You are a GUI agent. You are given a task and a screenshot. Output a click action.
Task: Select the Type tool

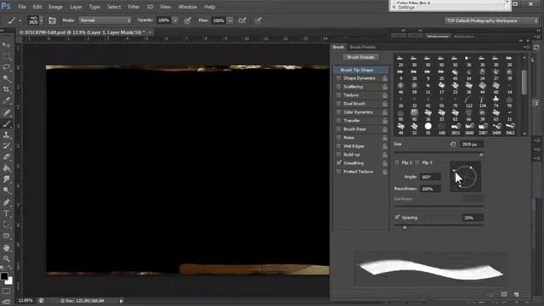click(x=6, y=213)
